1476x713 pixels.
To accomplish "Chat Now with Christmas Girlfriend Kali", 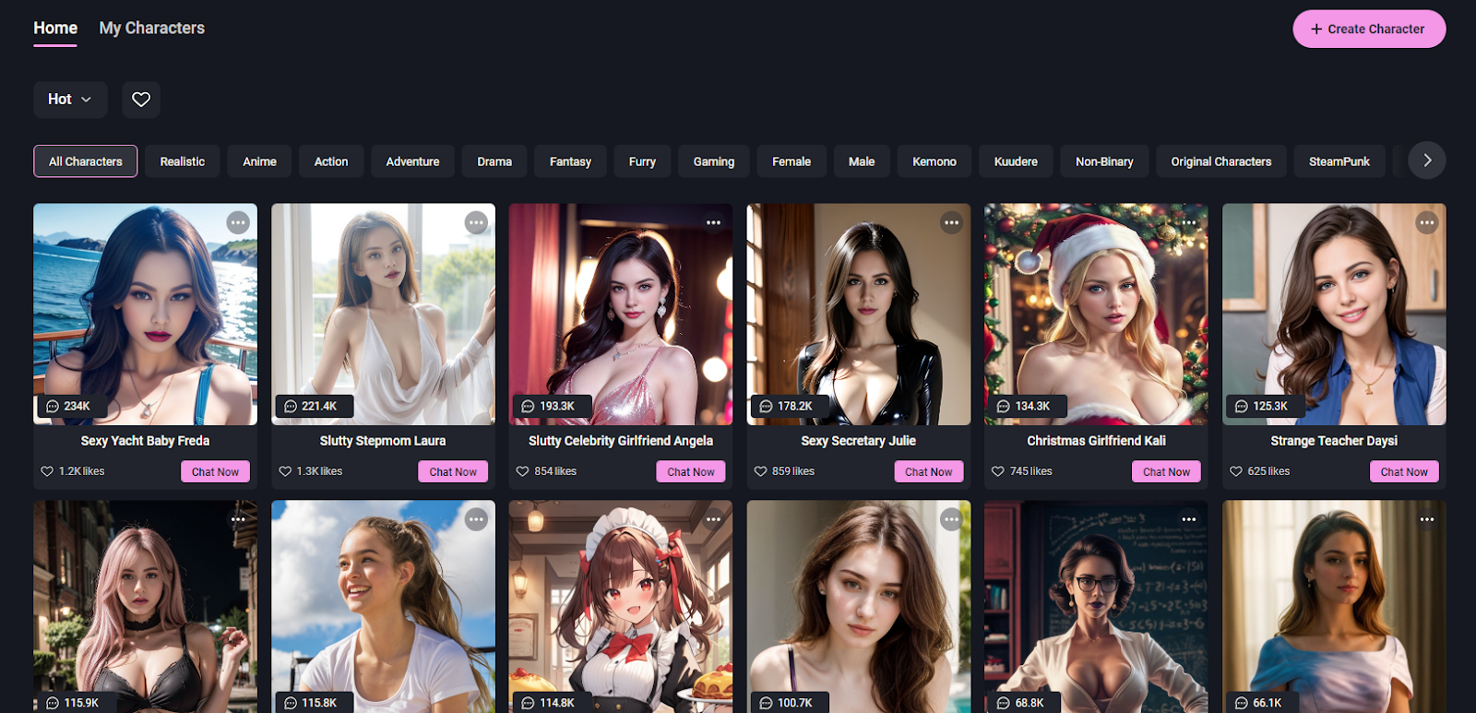I will pyautogui.click(x=1166, y=471).
